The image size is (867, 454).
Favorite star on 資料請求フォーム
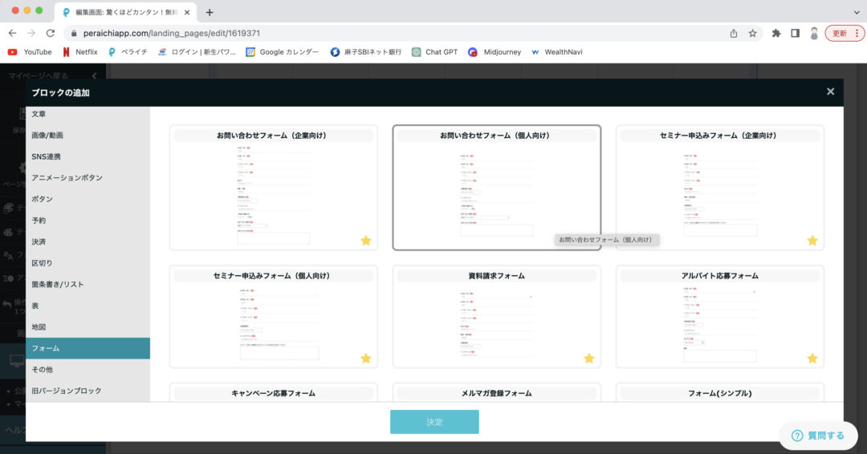(589, 359)
